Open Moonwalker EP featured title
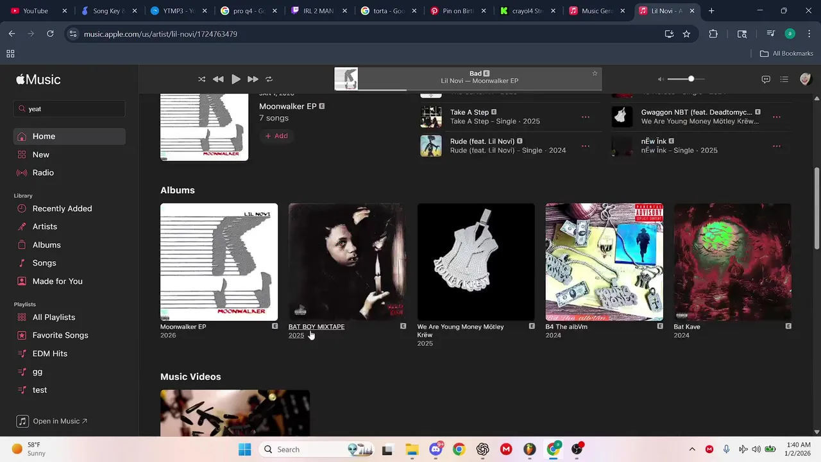 [288, 107]
